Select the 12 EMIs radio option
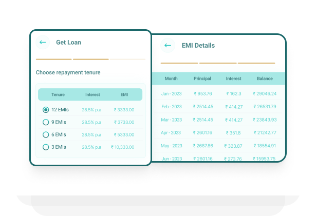The height and width of the screenshot is (216, 316). [x=46, y=110]
